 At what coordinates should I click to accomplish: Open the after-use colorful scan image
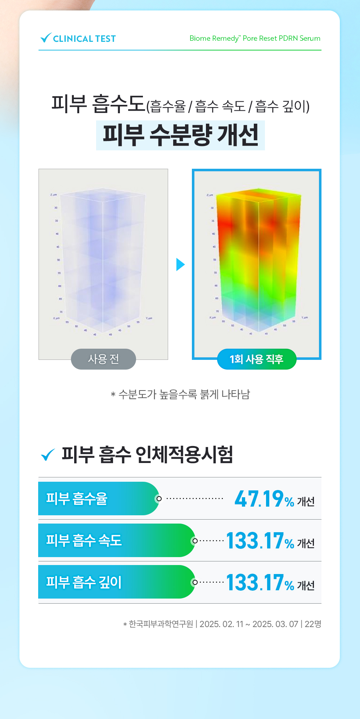[x=257, y=260]
